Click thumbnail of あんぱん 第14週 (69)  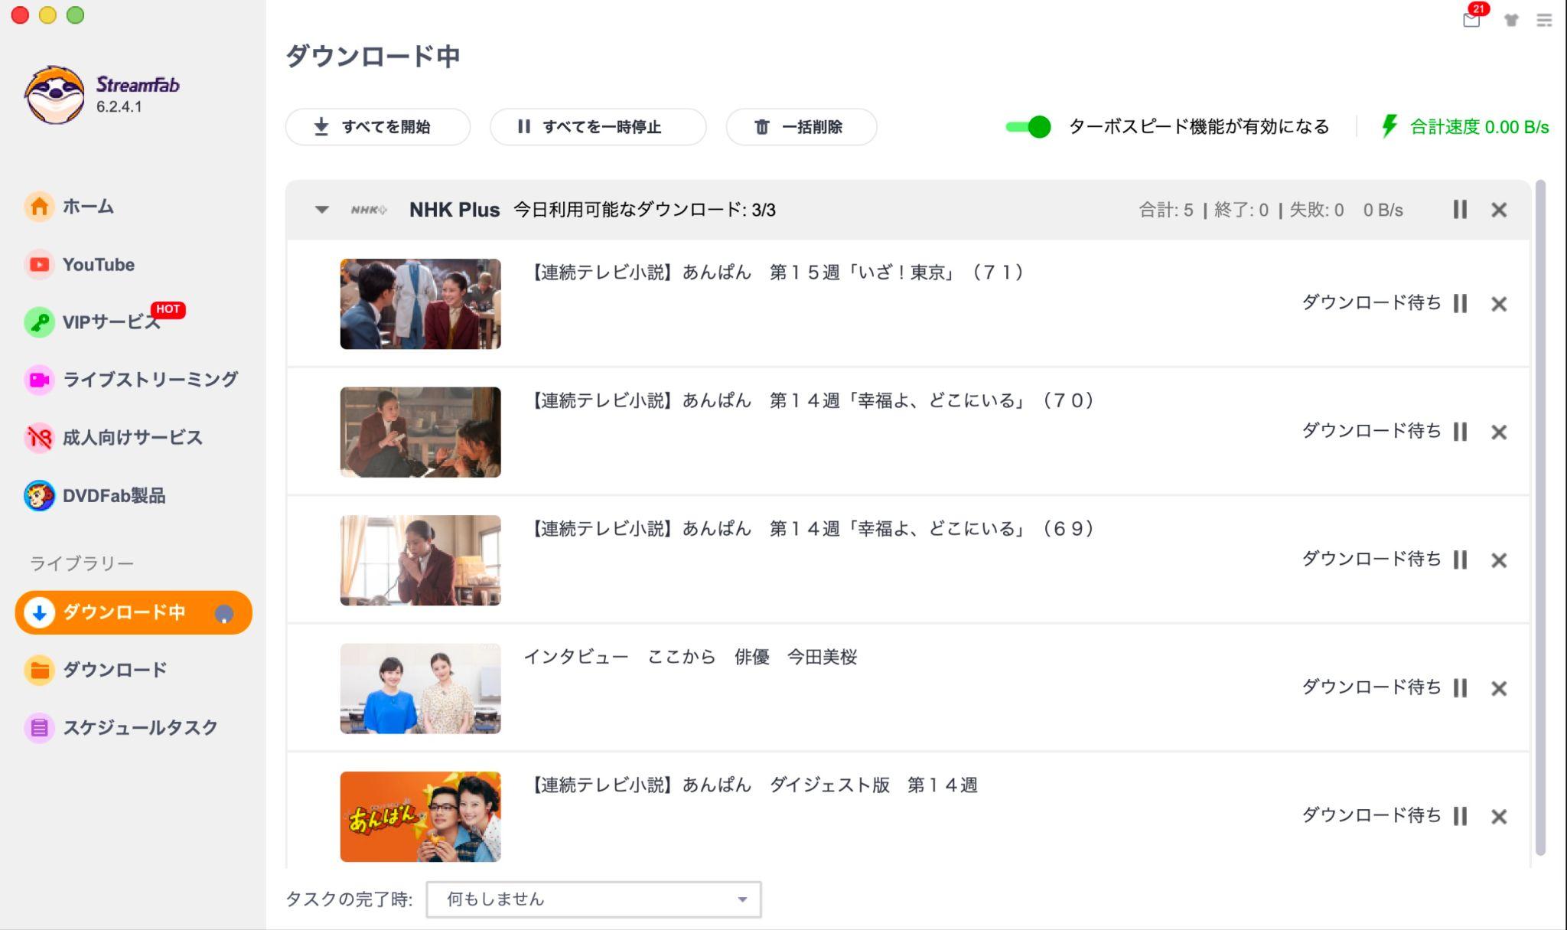[x=420, y=560]
